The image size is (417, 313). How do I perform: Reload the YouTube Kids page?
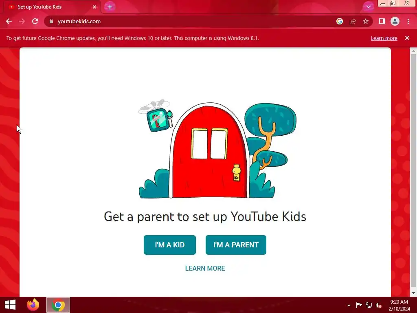(35, 21)
